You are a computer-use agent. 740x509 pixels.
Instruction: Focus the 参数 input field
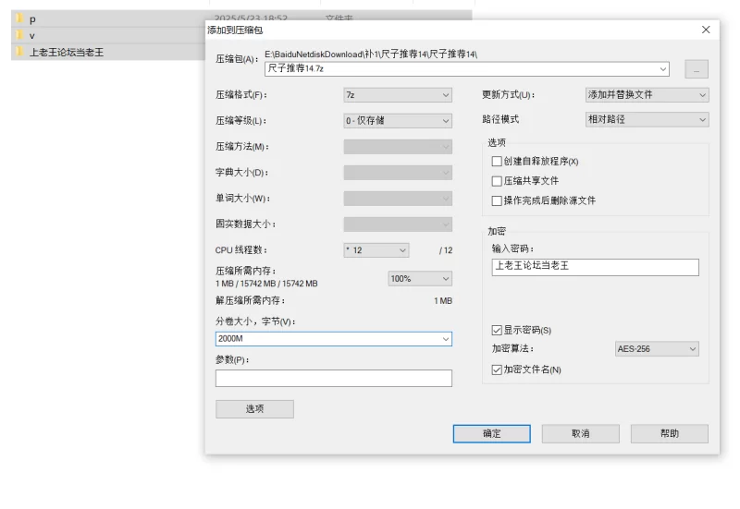(334, 379)
